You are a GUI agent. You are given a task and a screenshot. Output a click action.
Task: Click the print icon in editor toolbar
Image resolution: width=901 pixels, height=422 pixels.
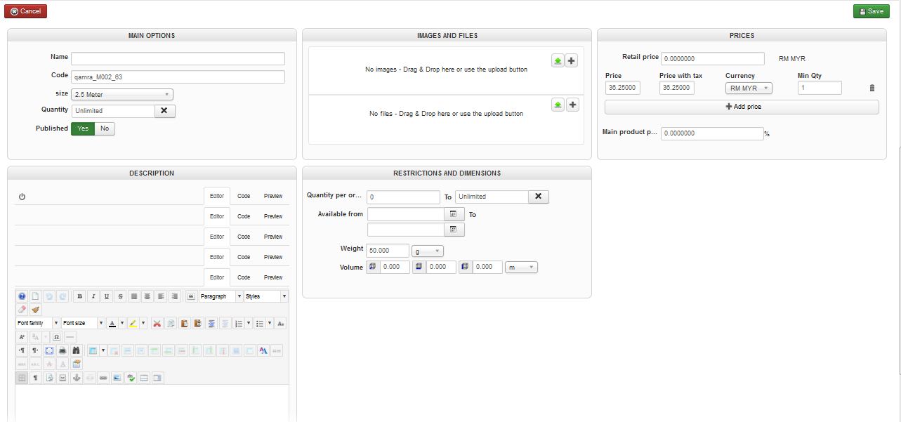(x=63, y=350)
